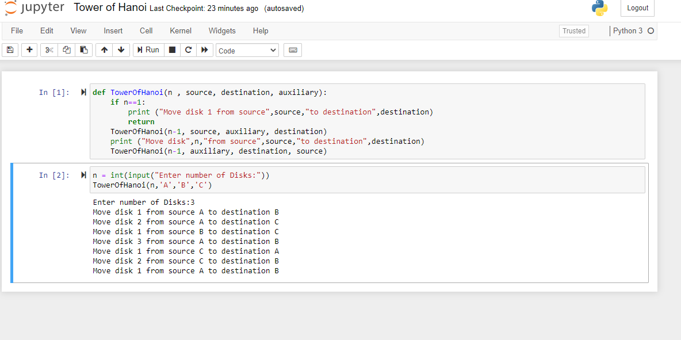Screen dimensions: 681x340
Task: Click the Logout button
Action: tap(637, 8)
